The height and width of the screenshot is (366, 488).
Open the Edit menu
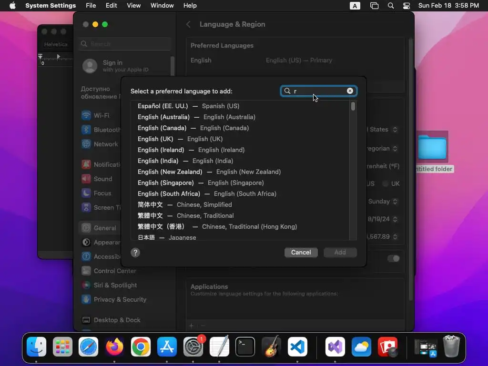[111, 6]
